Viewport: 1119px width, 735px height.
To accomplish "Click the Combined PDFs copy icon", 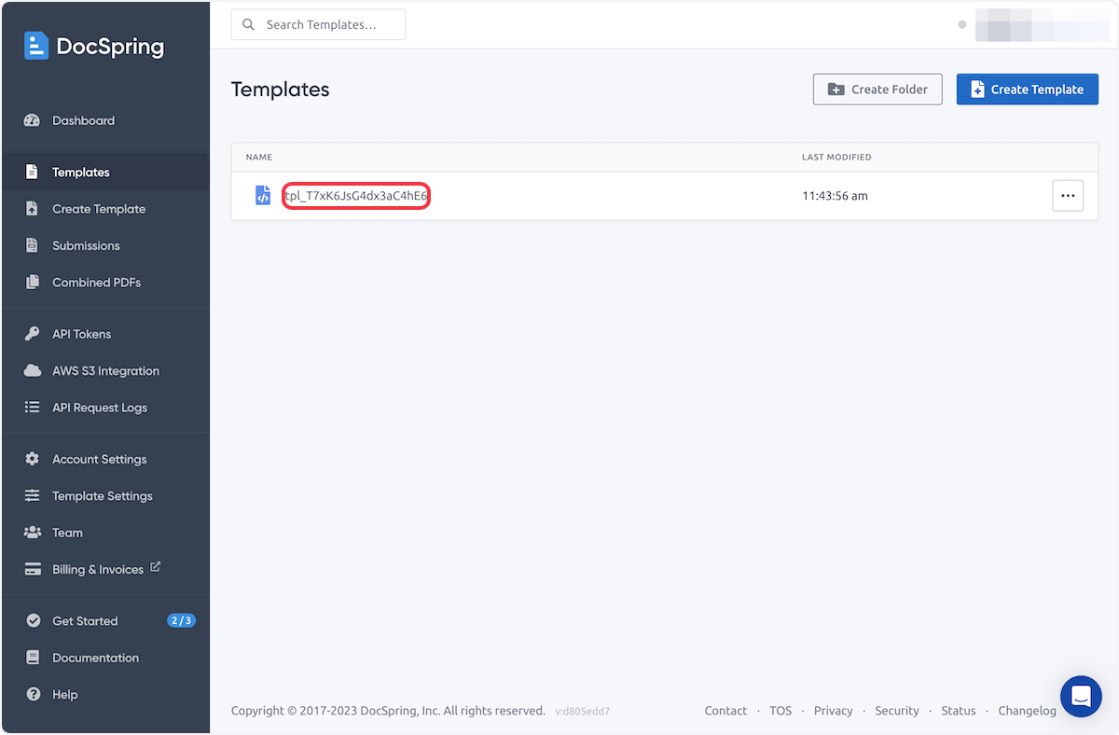I will (33, 282).
